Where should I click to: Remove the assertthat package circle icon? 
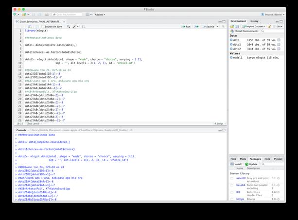(279, 178)
